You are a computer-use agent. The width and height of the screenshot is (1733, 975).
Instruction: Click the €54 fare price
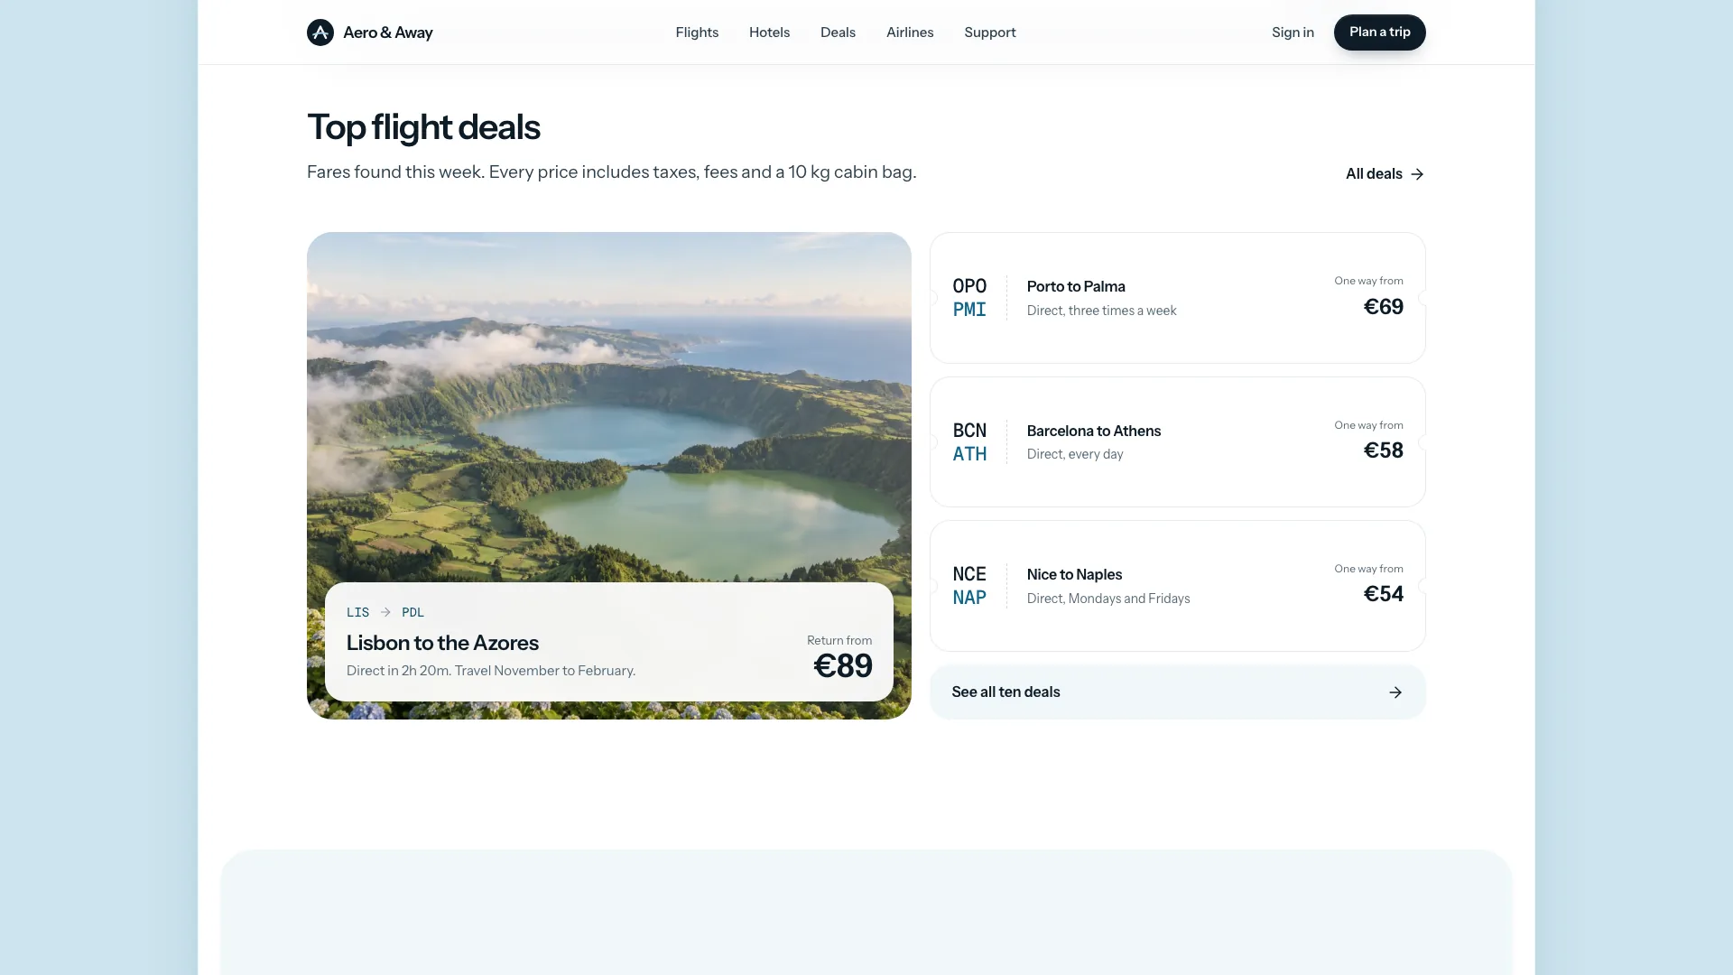pyautogui.click(x=1383, y=594)
